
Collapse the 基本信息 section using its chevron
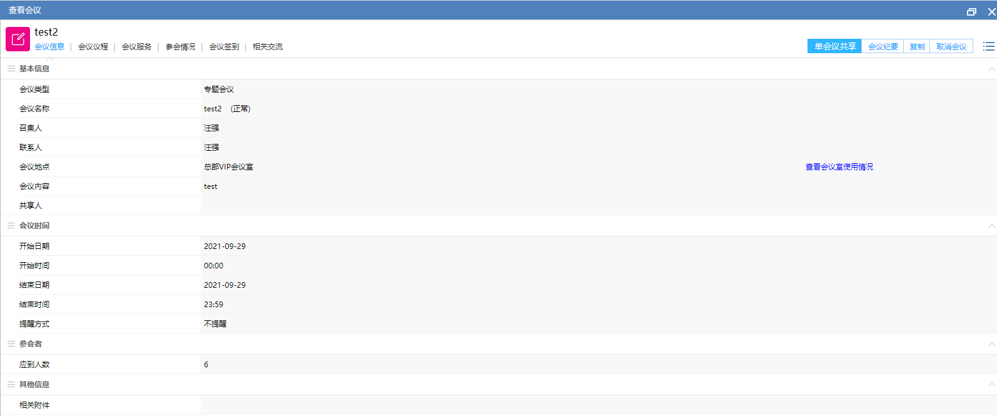[991, 69]
